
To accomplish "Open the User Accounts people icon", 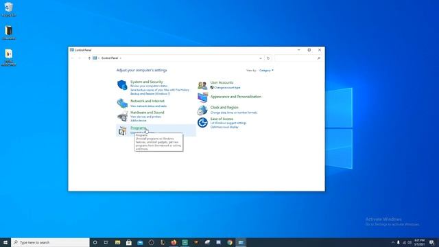I will pos(202,85).
